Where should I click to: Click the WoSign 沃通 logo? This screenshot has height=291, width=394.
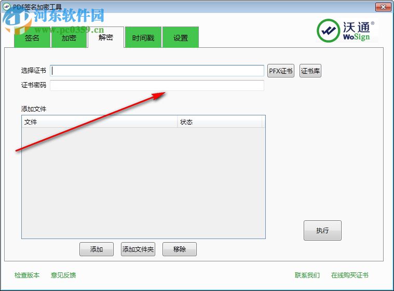[346, 31]
